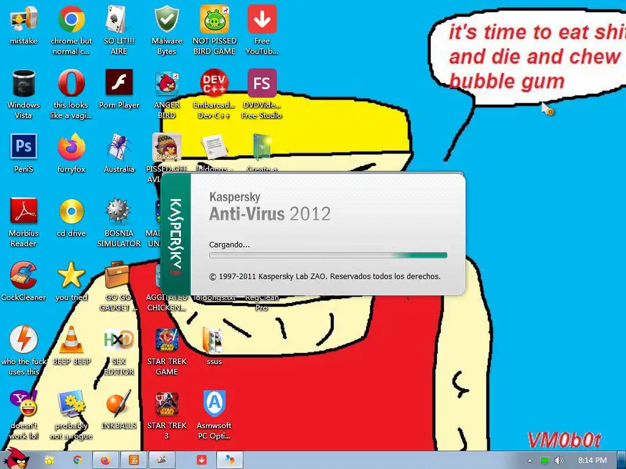Open the orange lightning bolt desktop icon
The image size is (626, 469).
click(x=24, y=340)
